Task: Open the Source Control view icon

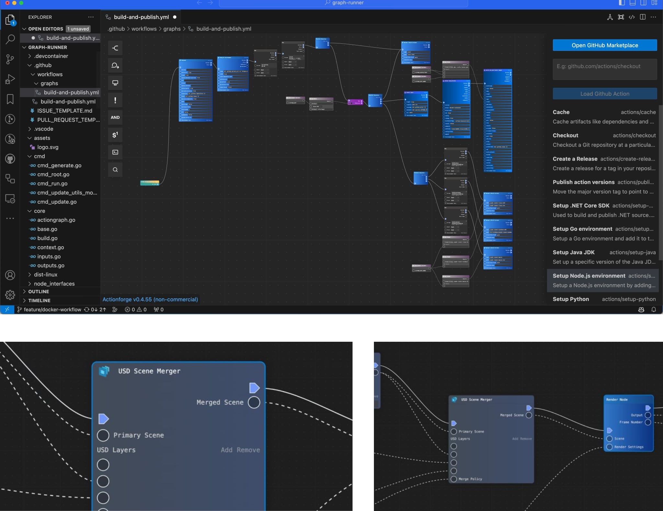Action: pos(10,59)
